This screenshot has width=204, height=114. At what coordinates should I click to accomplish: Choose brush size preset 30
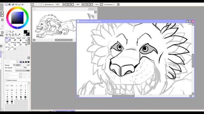[12, 102]
